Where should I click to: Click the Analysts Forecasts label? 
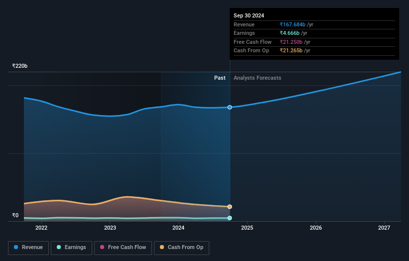[x=258, y=78]
